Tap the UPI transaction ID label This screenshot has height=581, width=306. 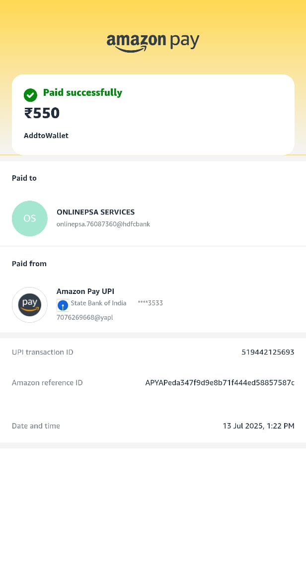point(43,352)
